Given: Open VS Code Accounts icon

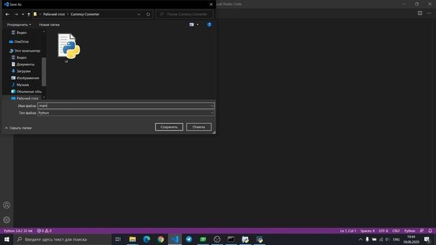Looking at the screenshot, I should (7, 206).
